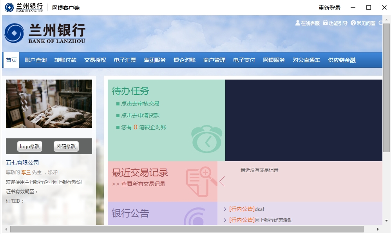This screenshot has height=234, width=391.
Task: Click 点击去审核交易 link
Action: (x=140, y=103)
